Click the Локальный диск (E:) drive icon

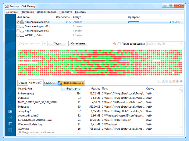pyautogui.click(x=22, y=31)
